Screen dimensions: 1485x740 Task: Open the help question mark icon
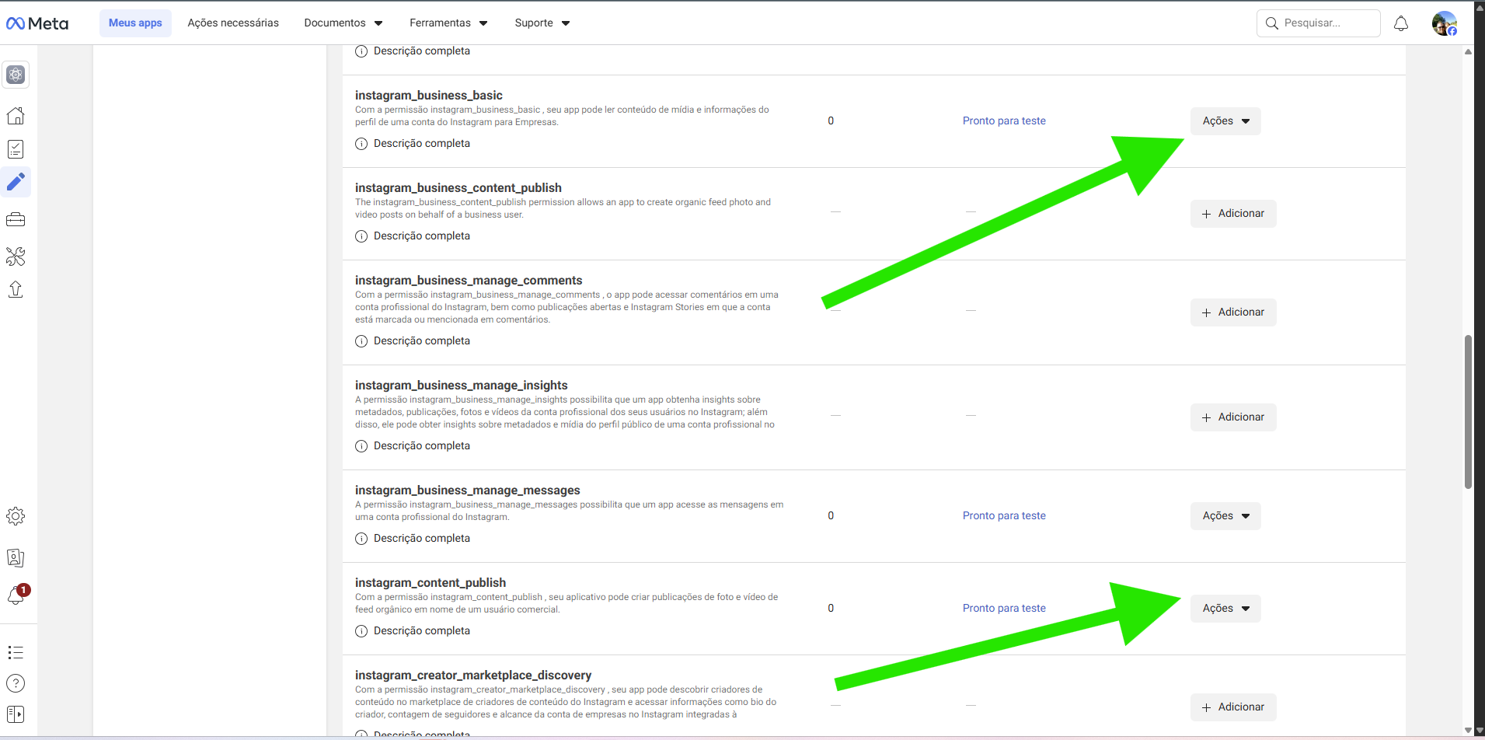(x=16, y=683)
